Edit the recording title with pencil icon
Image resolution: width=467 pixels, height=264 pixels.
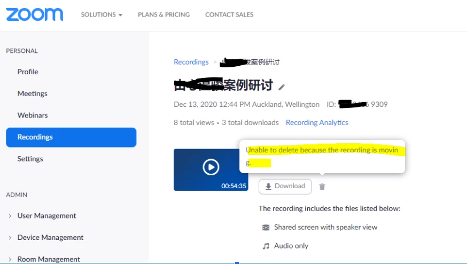point(282,87)
